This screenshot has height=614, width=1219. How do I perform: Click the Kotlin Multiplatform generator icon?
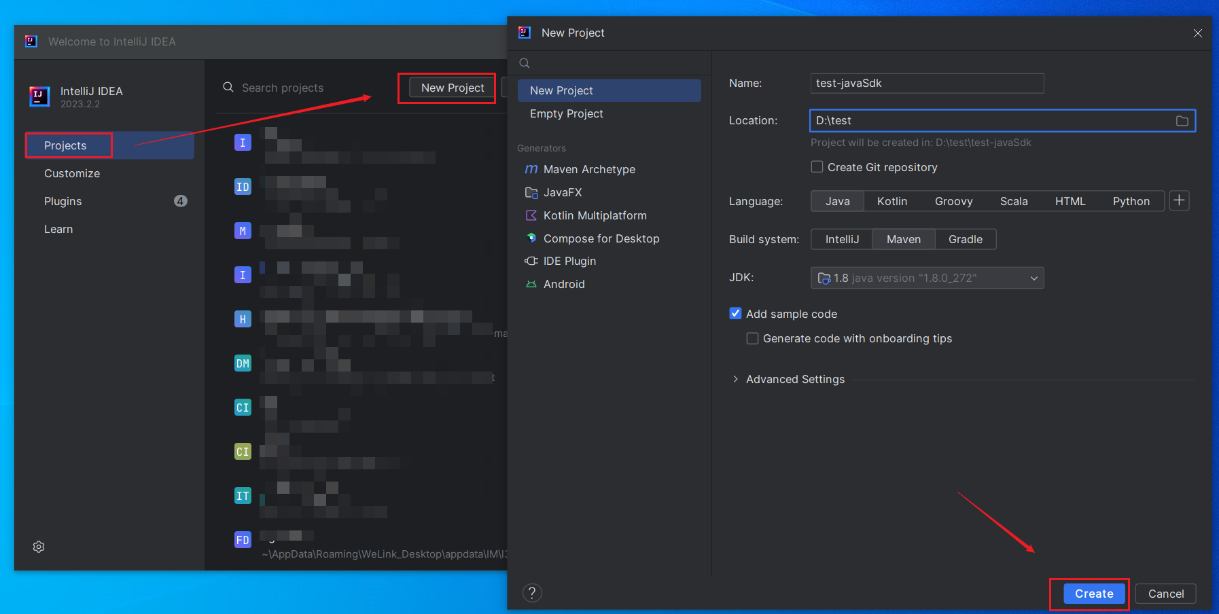[531, 215]
